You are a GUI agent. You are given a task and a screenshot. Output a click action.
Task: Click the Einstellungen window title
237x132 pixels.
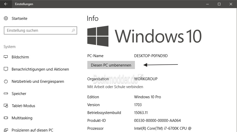(24, 4)
